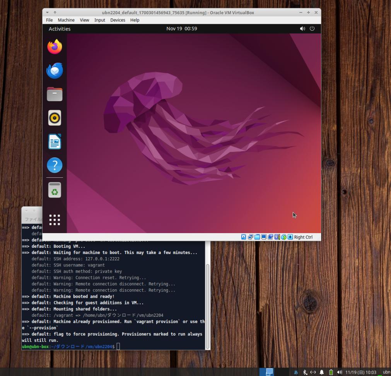Viewport: 391px width, 376px height.
Task: Launch Rhythmbox music player from dock
Action: [55, 118]
